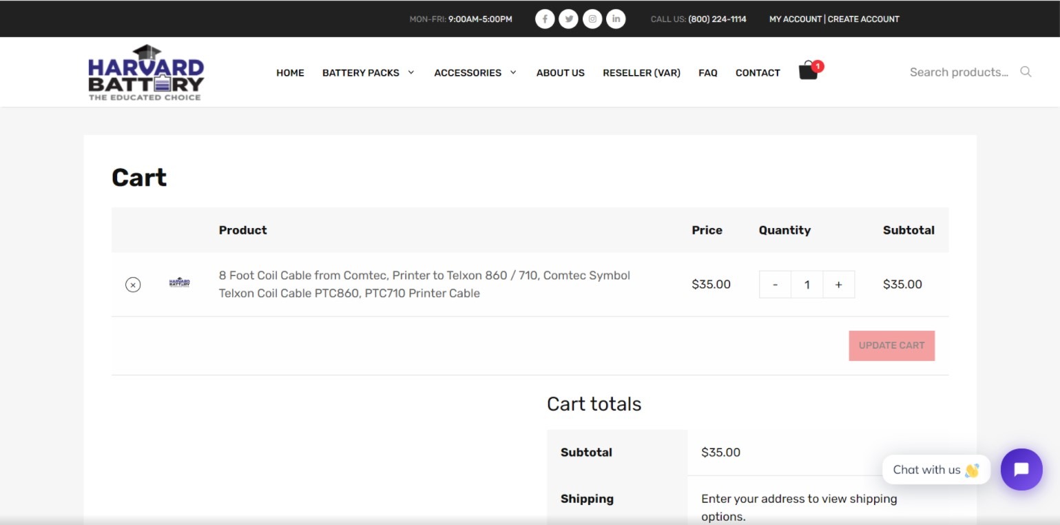Click the Cart totals heading

point(594,404)
